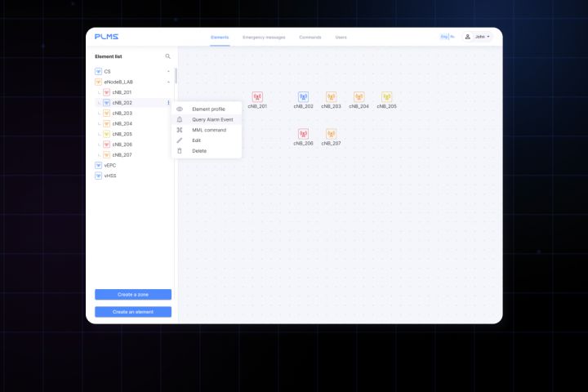This screenshot has height=392, width=588.
Task: Select eNB_203 row in Element list
Action: coord(133,114)
